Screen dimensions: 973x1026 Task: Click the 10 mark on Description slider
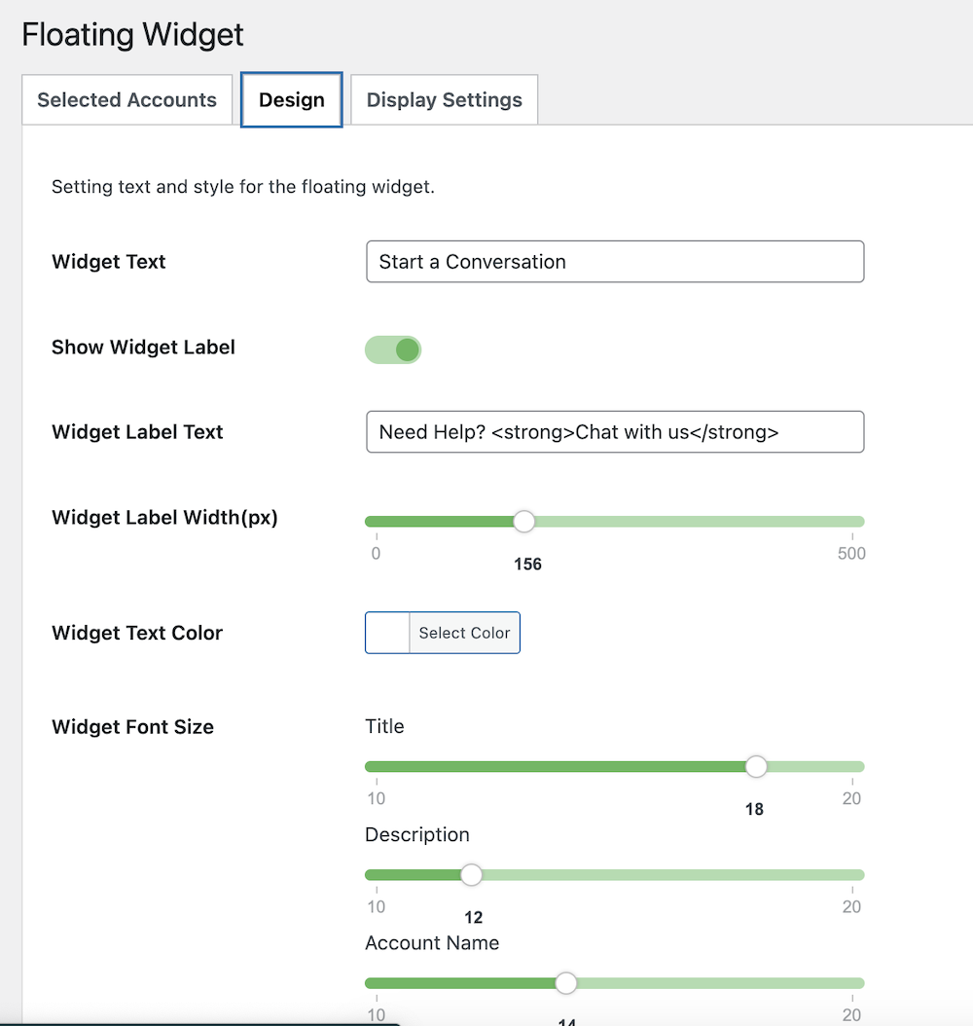click(x=377, y=907)
